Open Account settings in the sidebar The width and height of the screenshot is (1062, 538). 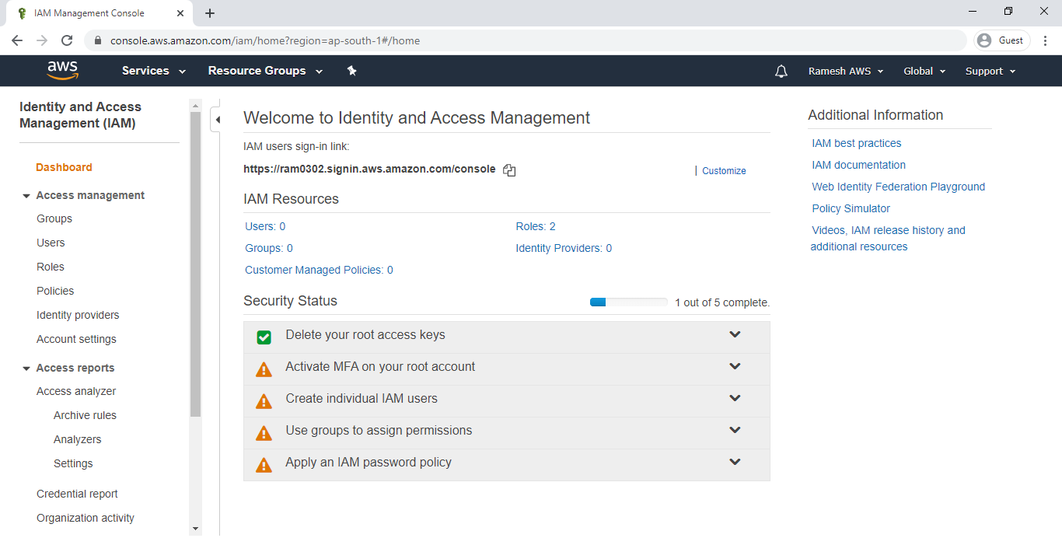point(76,339)
